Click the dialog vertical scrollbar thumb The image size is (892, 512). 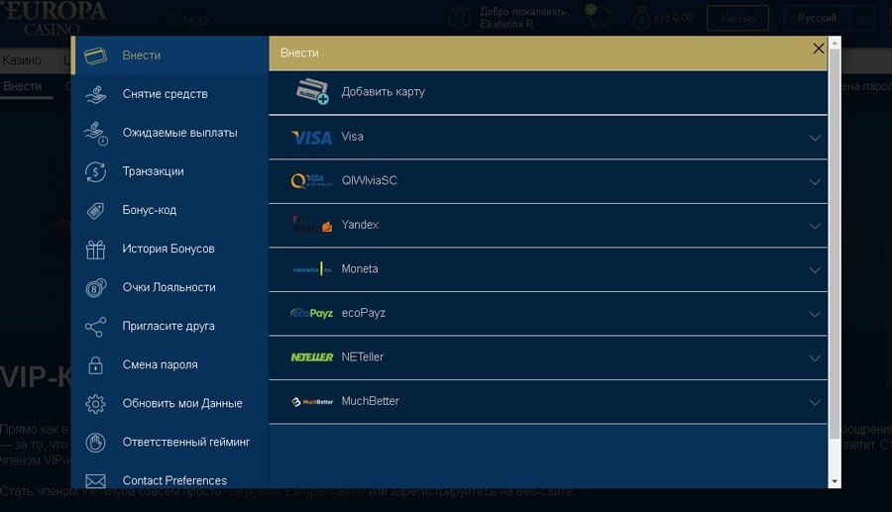tap(835, 245)
